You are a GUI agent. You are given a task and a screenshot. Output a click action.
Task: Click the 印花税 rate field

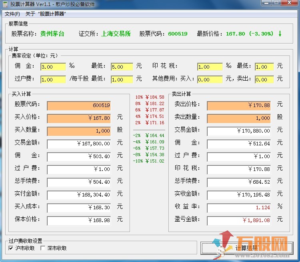point(210,67)
